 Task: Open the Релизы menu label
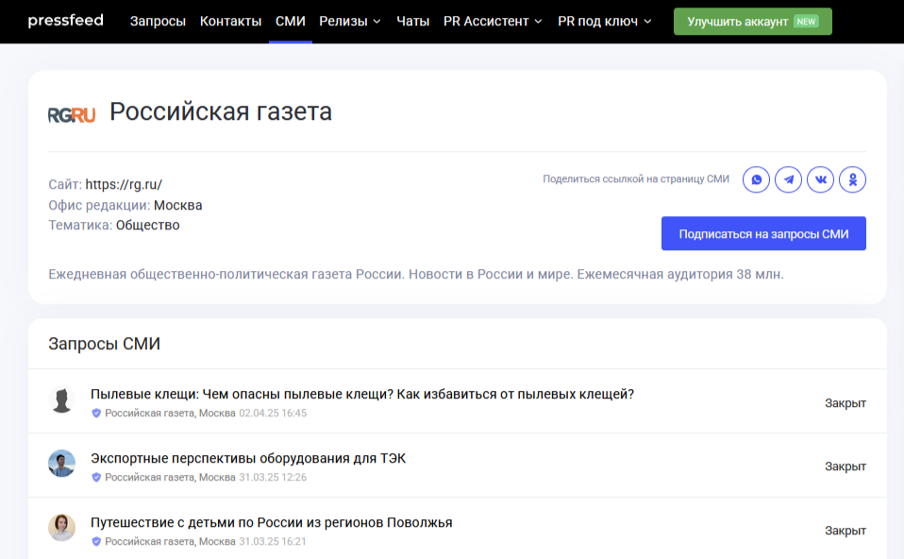click(x=343, y=22)
